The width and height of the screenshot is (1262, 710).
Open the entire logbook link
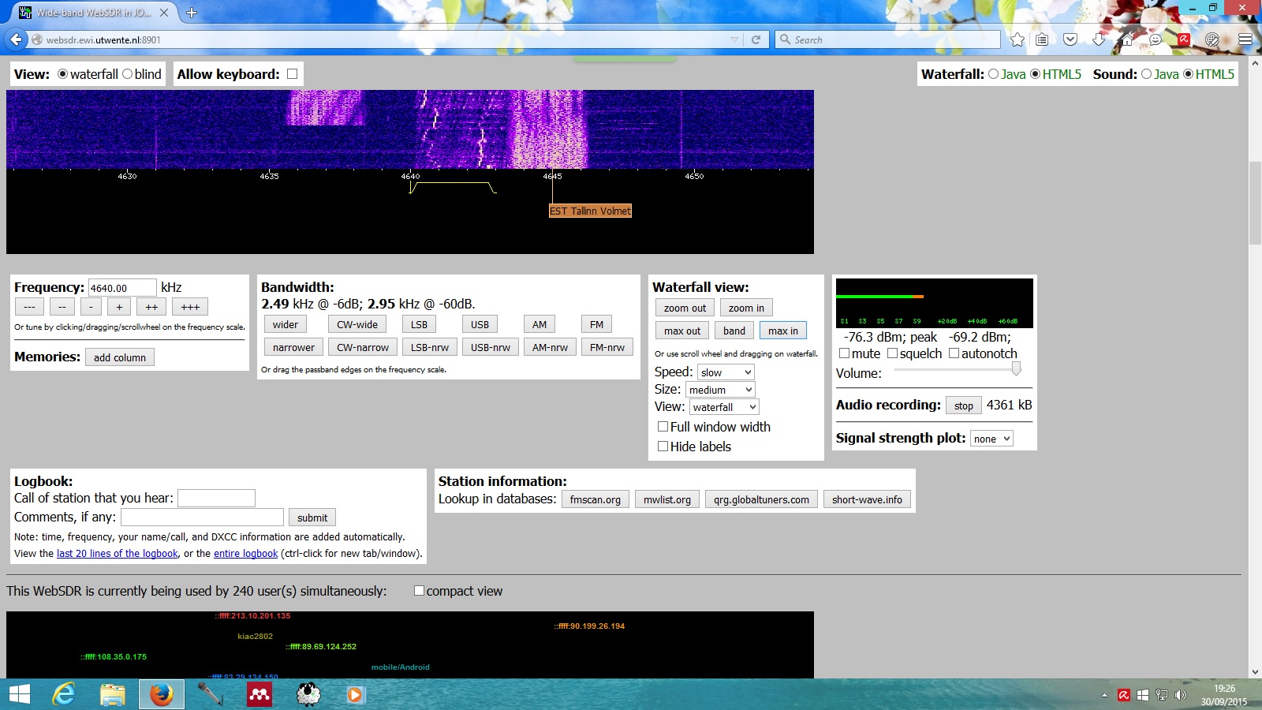tap(245, 554)
